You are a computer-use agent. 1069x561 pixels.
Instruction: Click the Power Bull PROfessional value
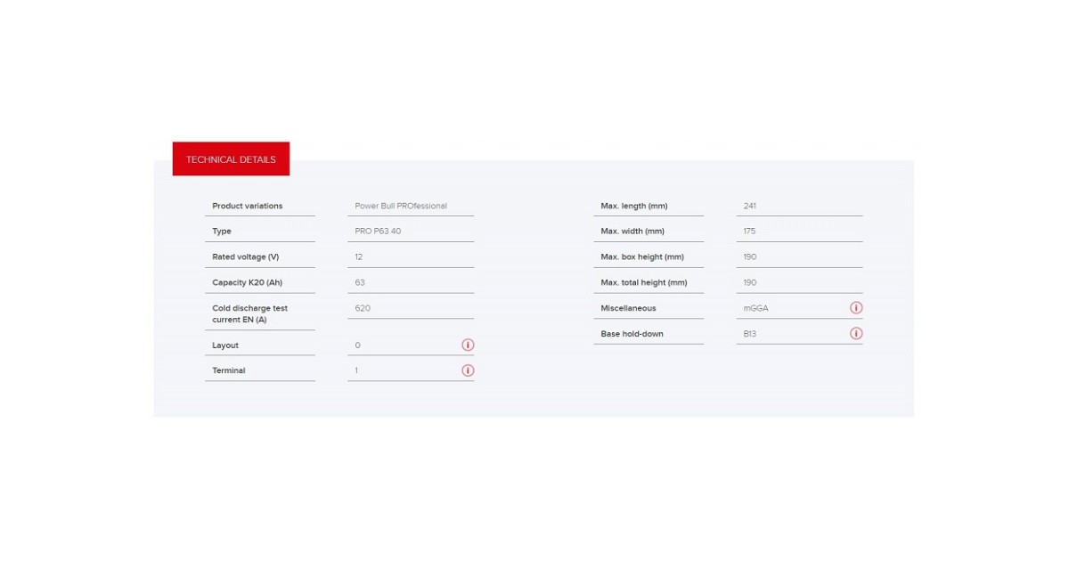tap(401, 206)
